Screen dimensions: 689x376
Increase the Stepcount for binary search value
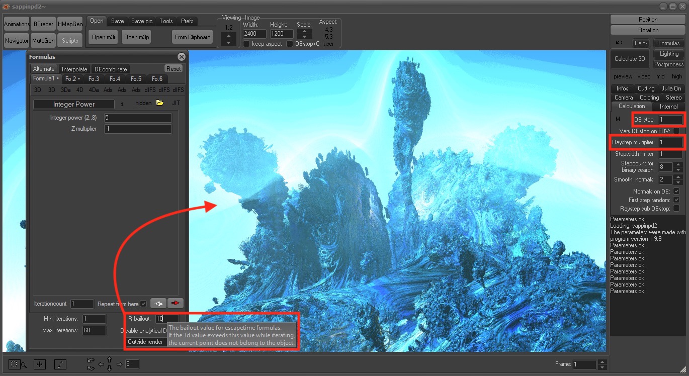click(678, 164)
